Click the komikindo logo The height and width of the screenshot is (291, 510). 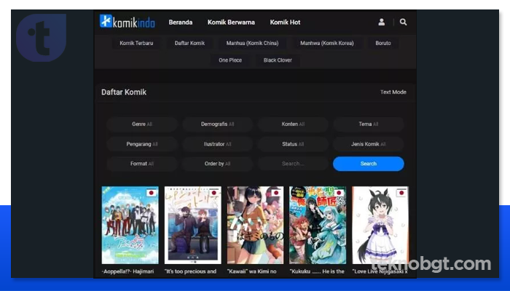tap(127, 21)
